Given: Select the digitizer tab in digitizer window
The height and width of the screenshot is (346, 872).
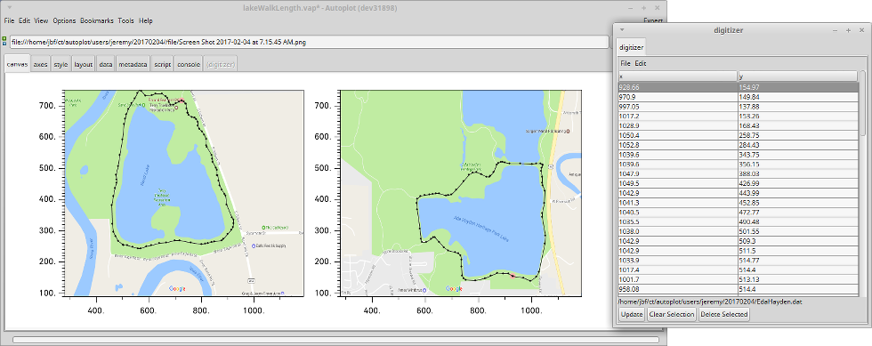Looking at the screenshot, I should pos(631,48).
